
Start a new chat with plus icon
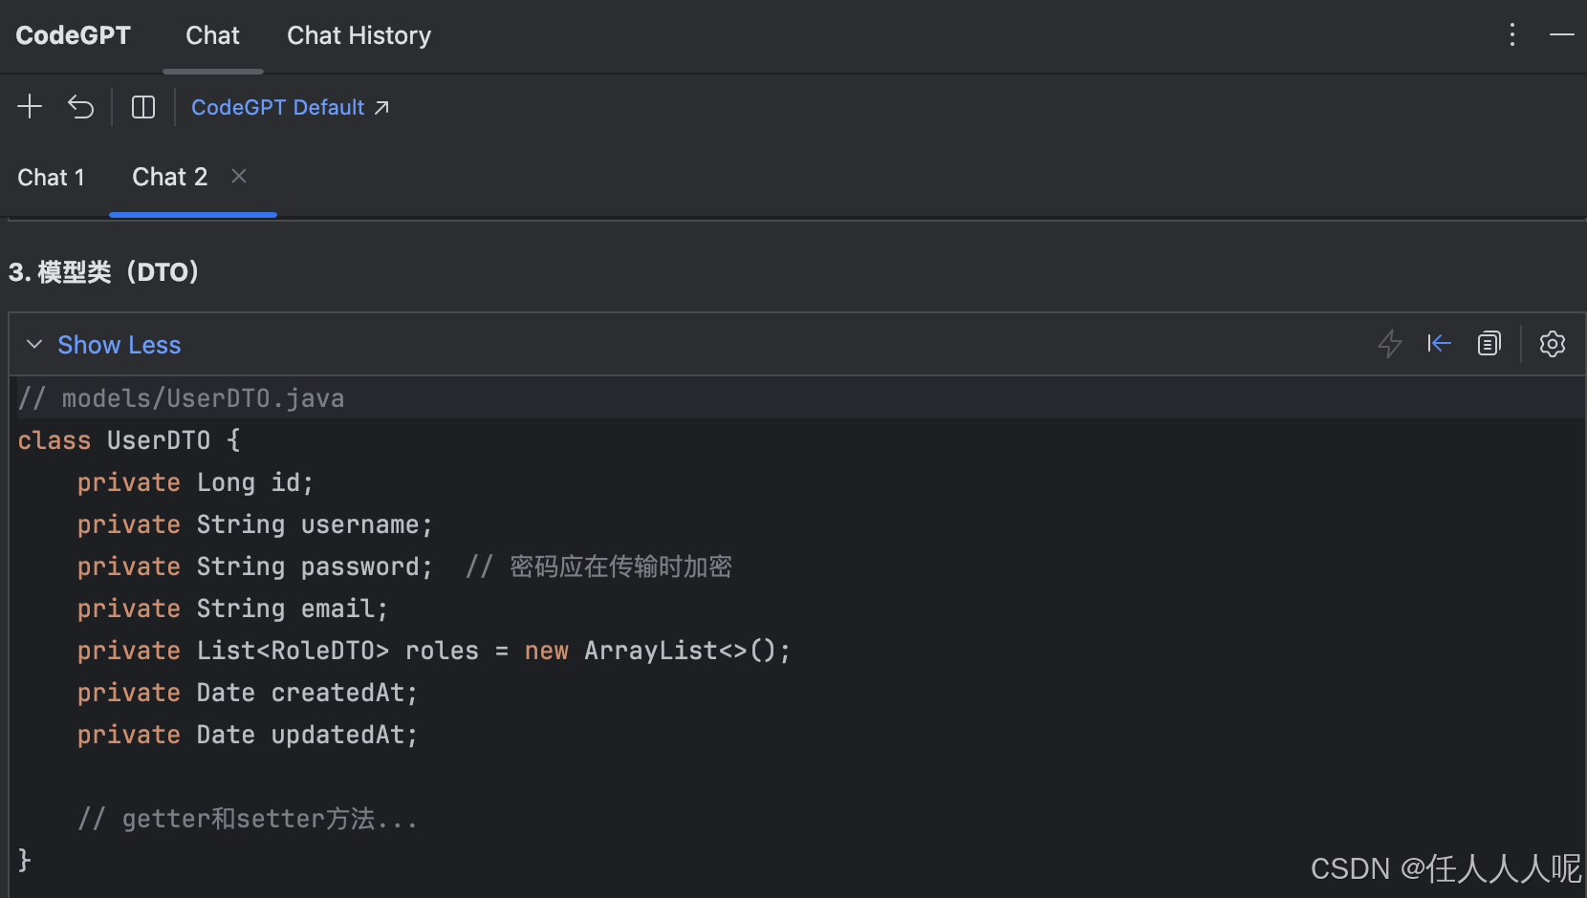(30, 106)
